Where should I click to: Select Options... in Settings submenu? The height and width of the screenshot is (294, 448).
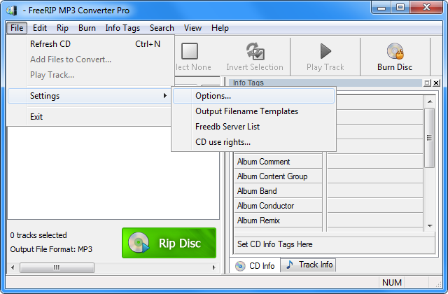(253, 96)
